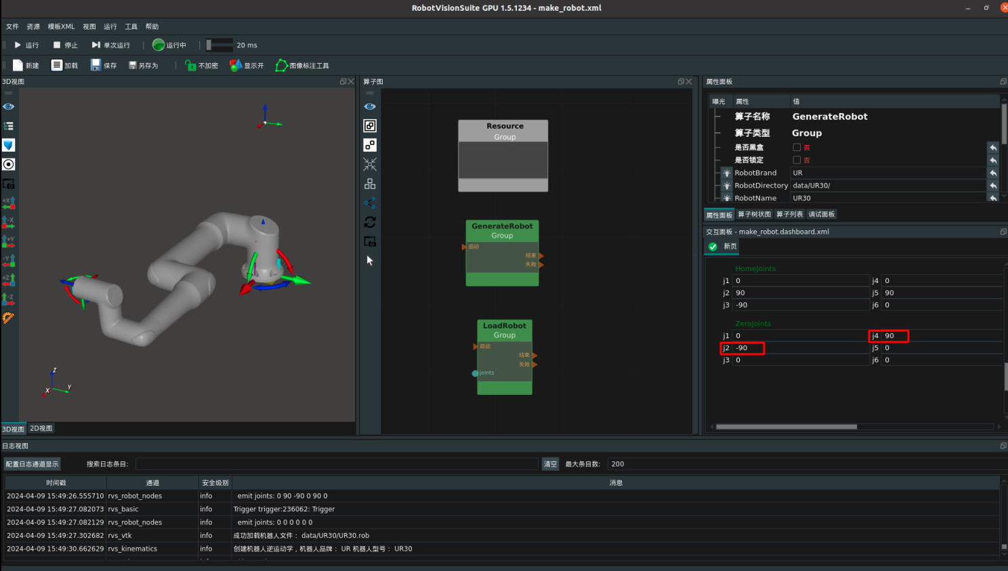Toggle eye visibility icon in 3D视图 sidebar
Image resolution: width=1008 pixels, height=571 pixels.
coord(9,107)
